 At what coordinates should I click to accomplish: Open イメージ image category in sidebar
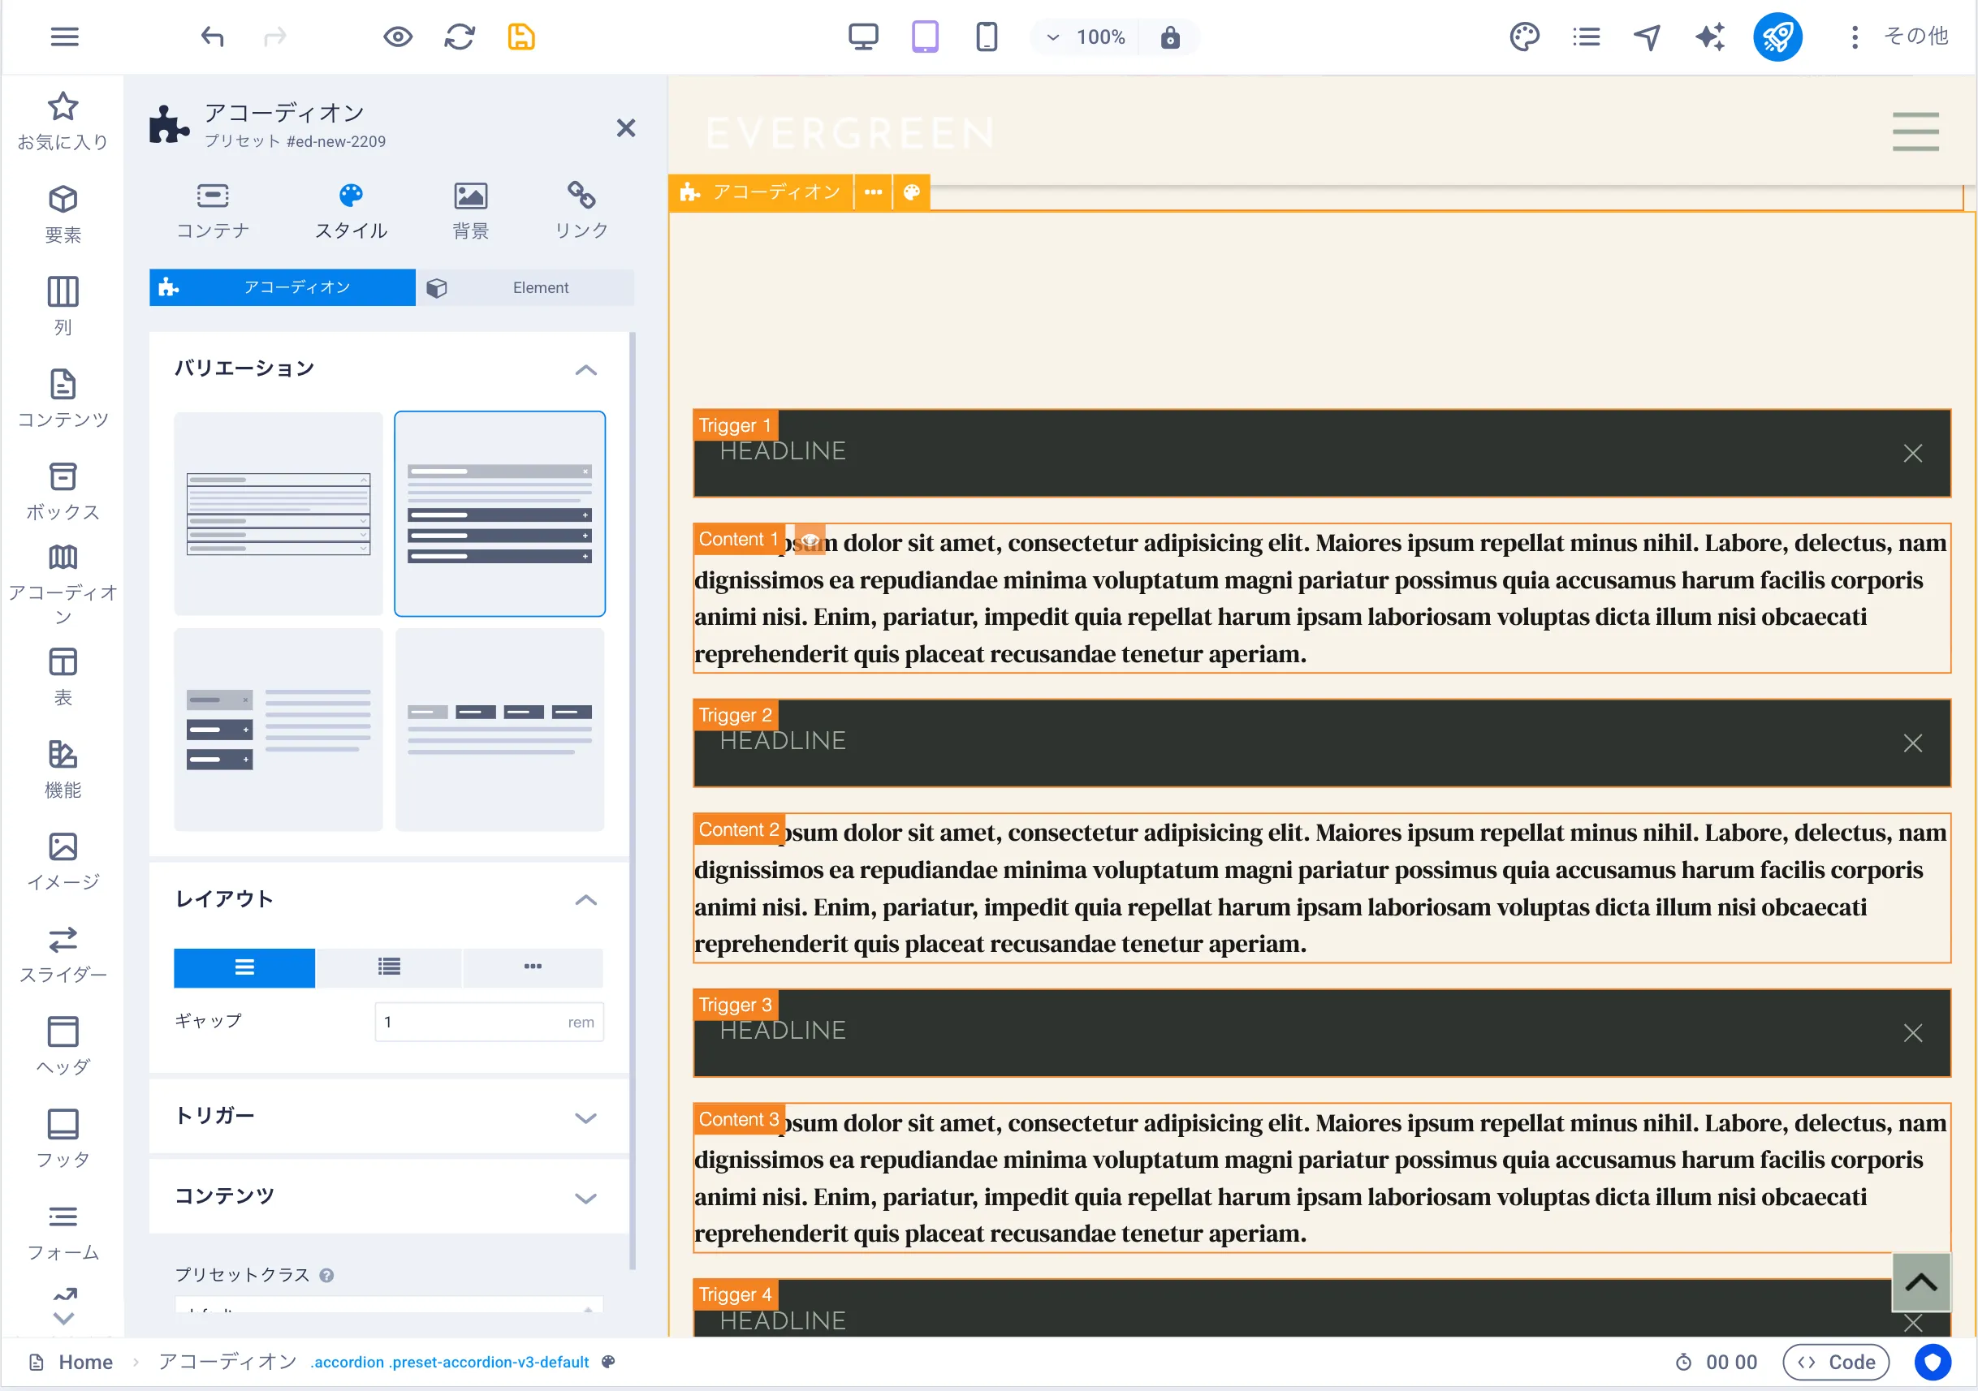tap(63, 860)
